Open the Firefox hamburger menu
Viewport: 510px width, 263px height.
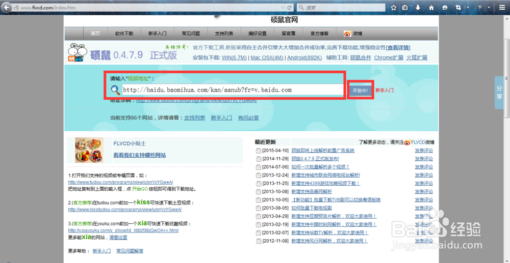[502, 8]
